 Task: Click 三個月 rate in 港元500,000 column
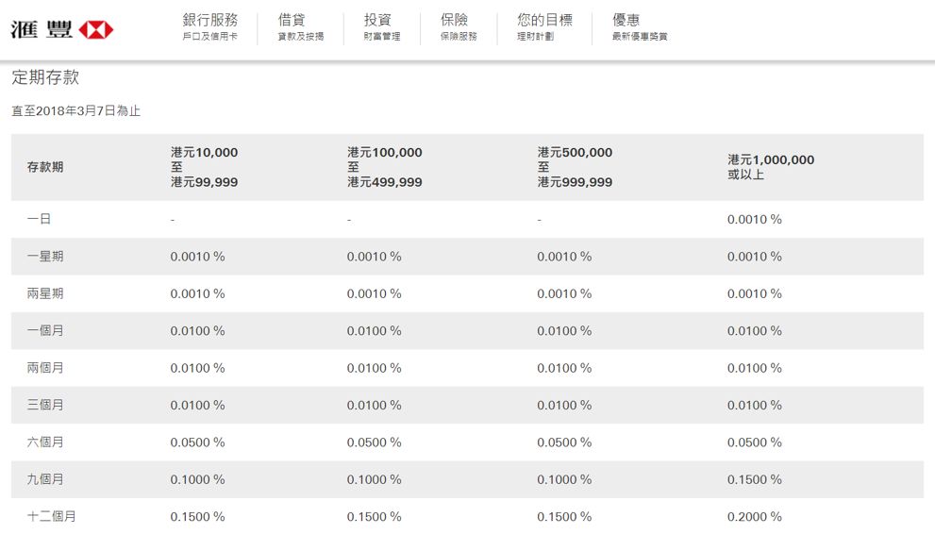564,406
